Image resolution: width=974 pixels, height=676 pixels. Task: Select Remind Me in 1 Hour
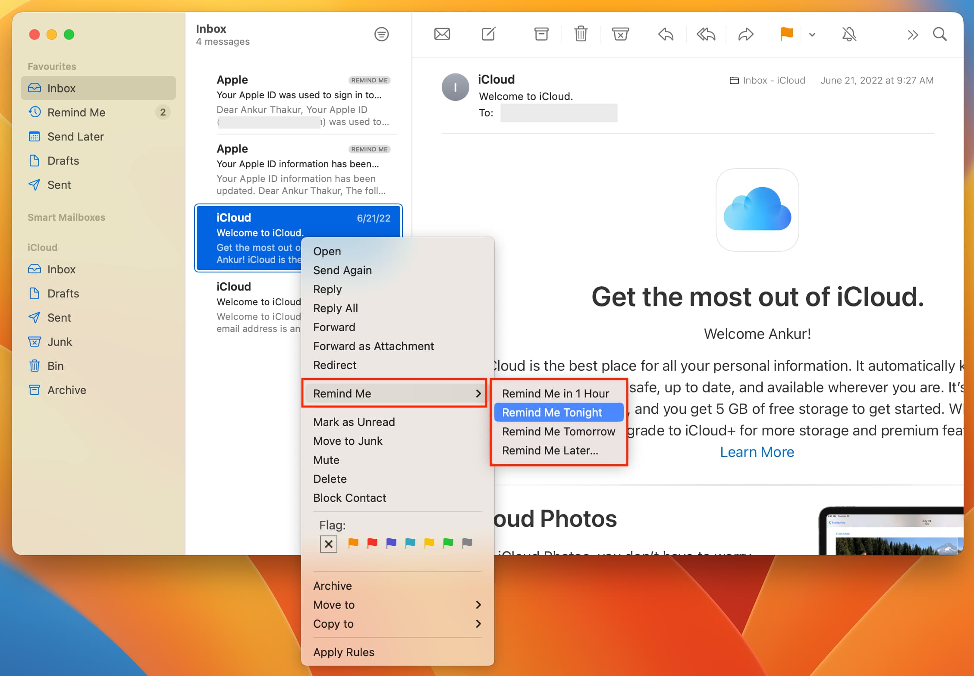[x=559, y=393]
